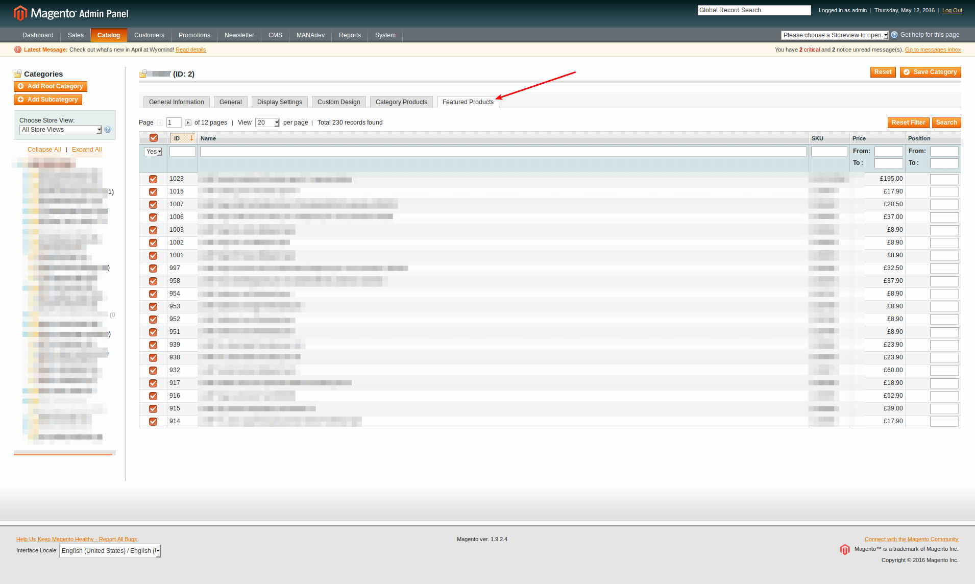975x584 pixels.
Task: Open the per page view count dropdown
Action: pyautogui.click(x=267, y=123)
